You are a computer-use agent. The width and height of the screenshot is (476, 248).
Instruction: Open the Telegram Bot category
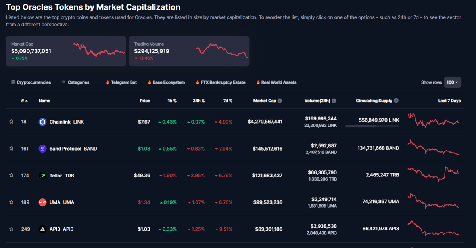pyautogui.click(x=124, y=82)
